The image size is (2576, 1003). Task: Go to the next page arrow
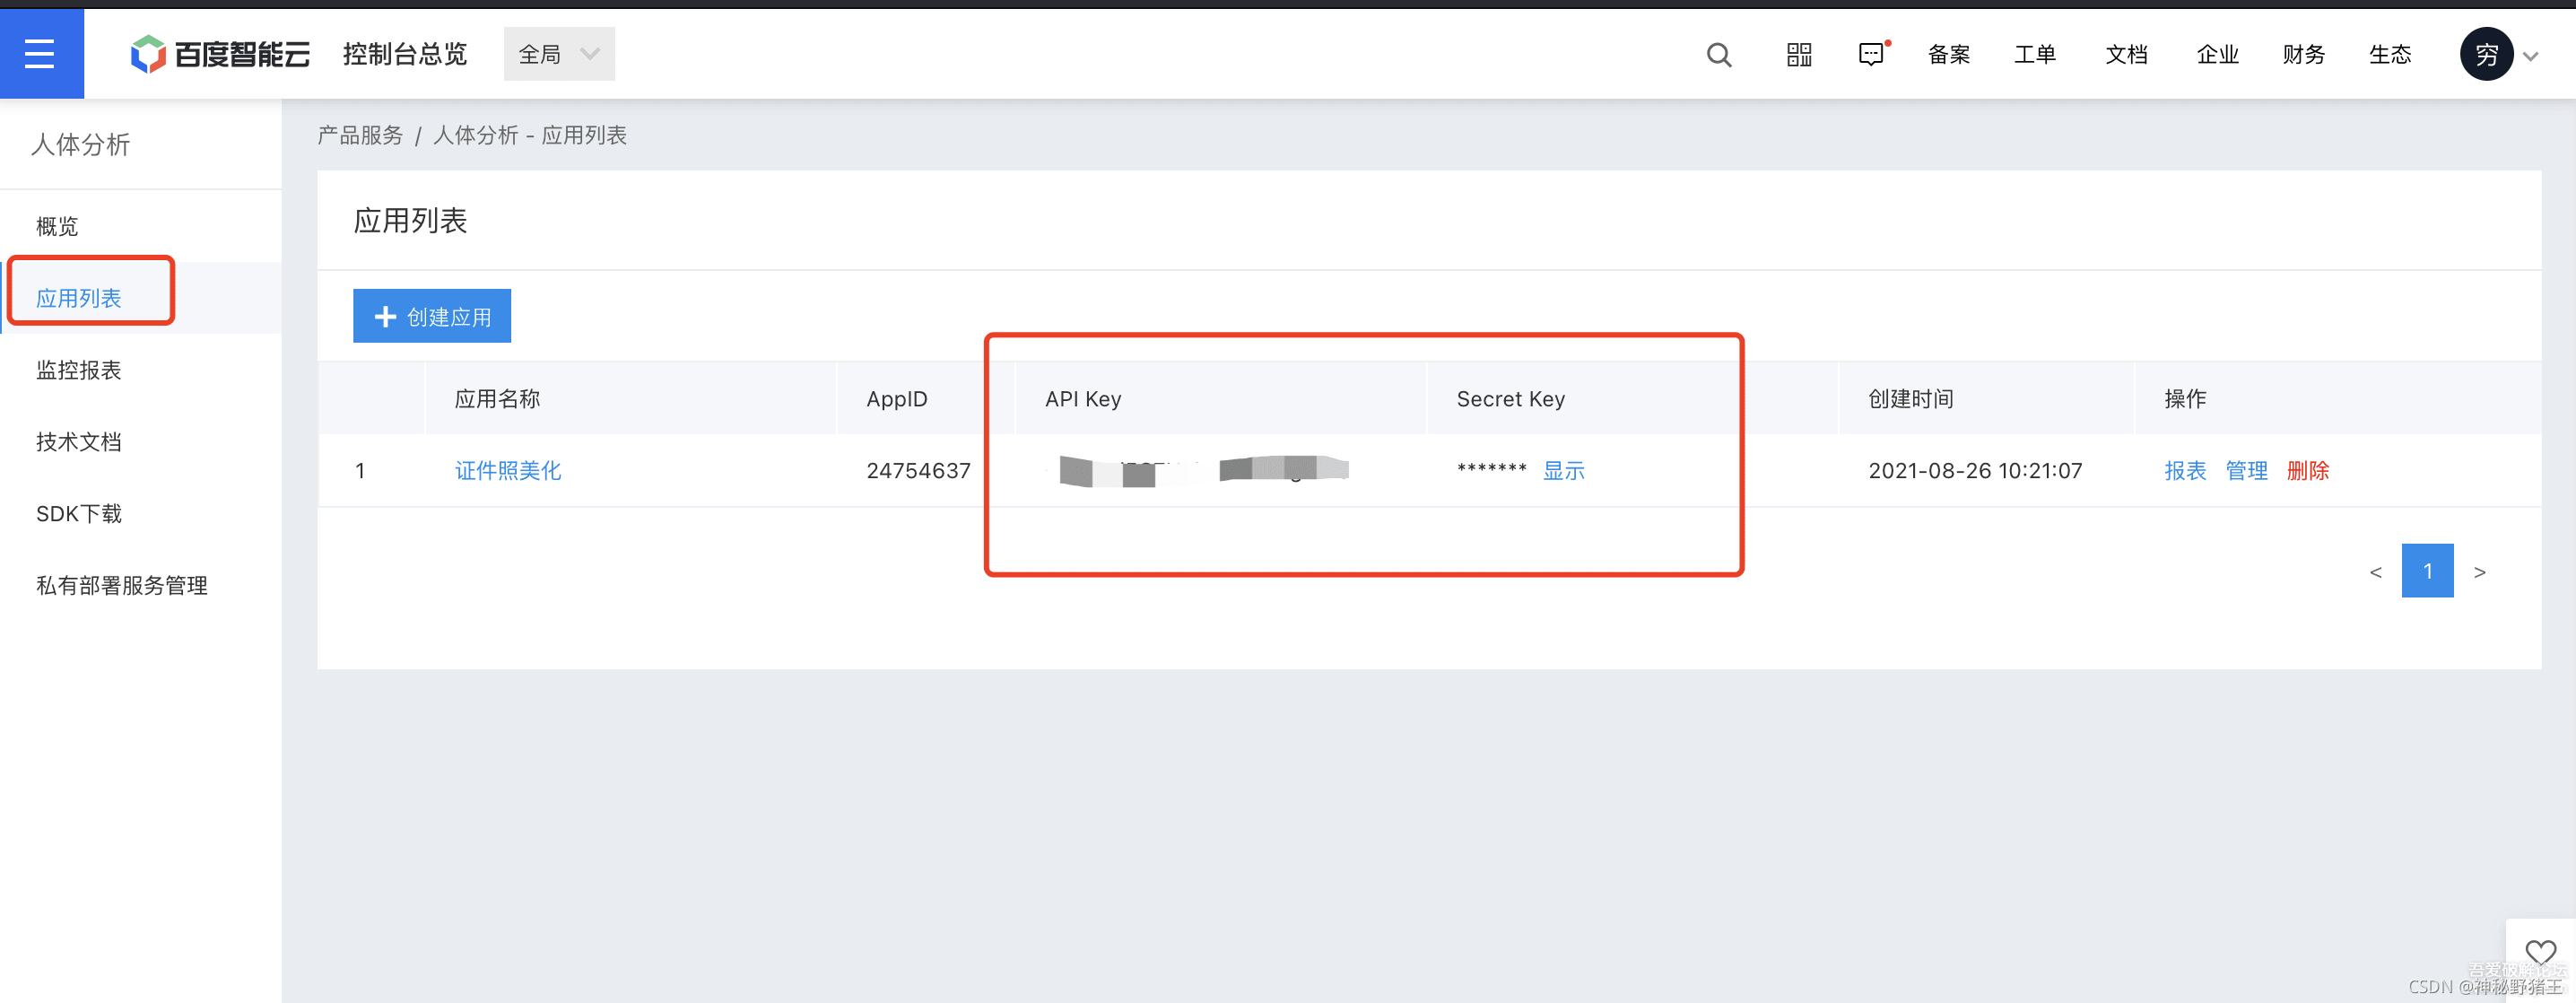tap(2479, 571)
